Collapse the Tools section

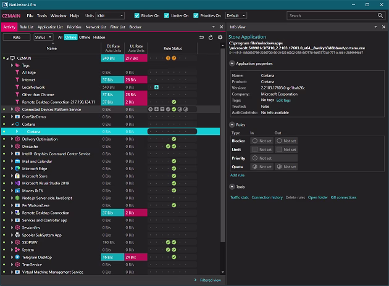pos(232,187)
